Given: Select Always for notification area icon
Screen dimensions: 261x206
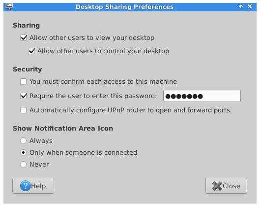Looking at the screenshot, I should point(23,140).
